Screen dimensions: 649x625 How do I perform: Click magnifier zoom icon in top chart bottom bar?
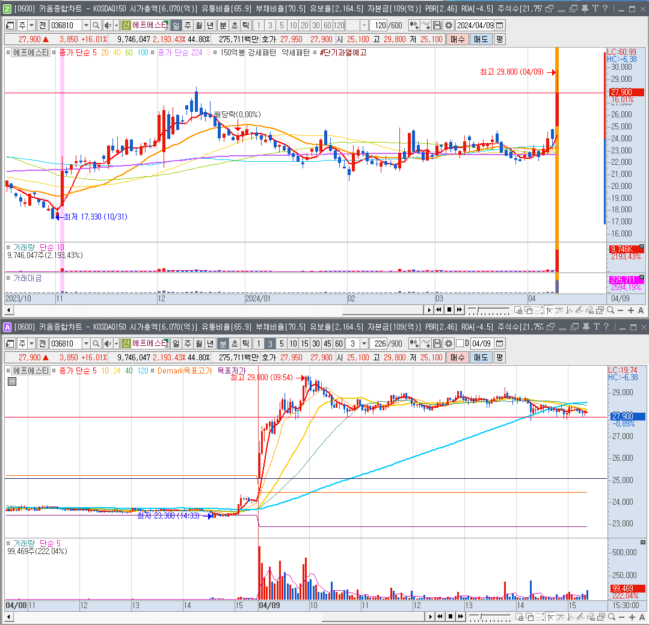(x=610, y=310)
